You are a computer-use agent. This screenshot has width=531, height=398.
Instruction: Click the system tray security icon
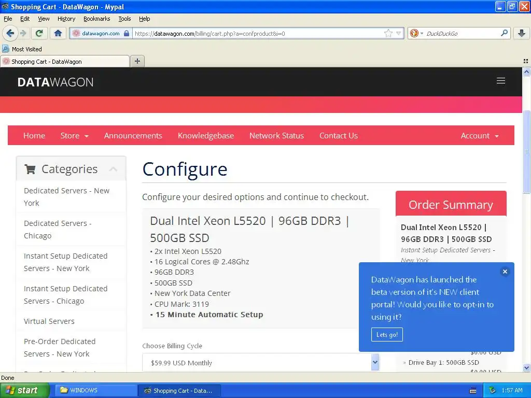click(x=492, y=390)
